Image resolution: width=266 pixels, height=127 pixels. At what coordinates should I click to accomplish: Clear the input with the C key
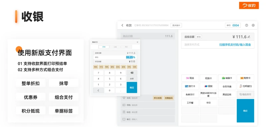(x=98, y=91)
